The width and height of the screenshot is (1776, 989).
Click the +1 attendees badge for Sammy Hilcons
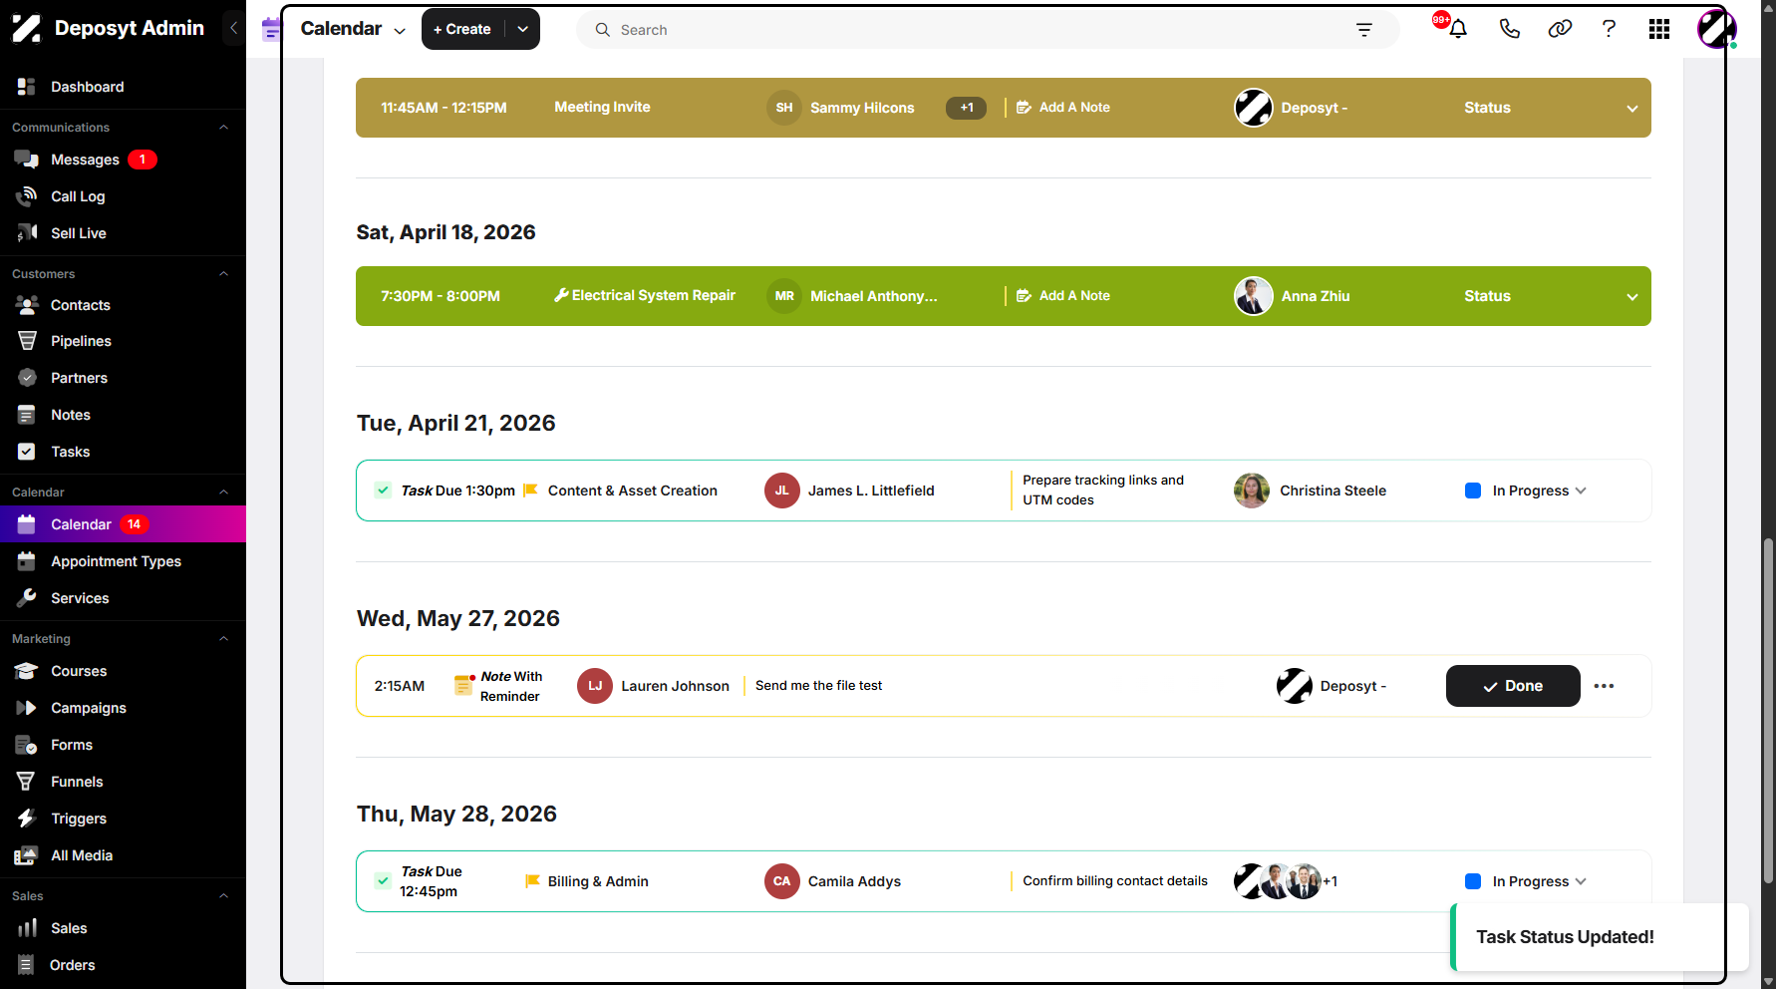click(966, 108)
